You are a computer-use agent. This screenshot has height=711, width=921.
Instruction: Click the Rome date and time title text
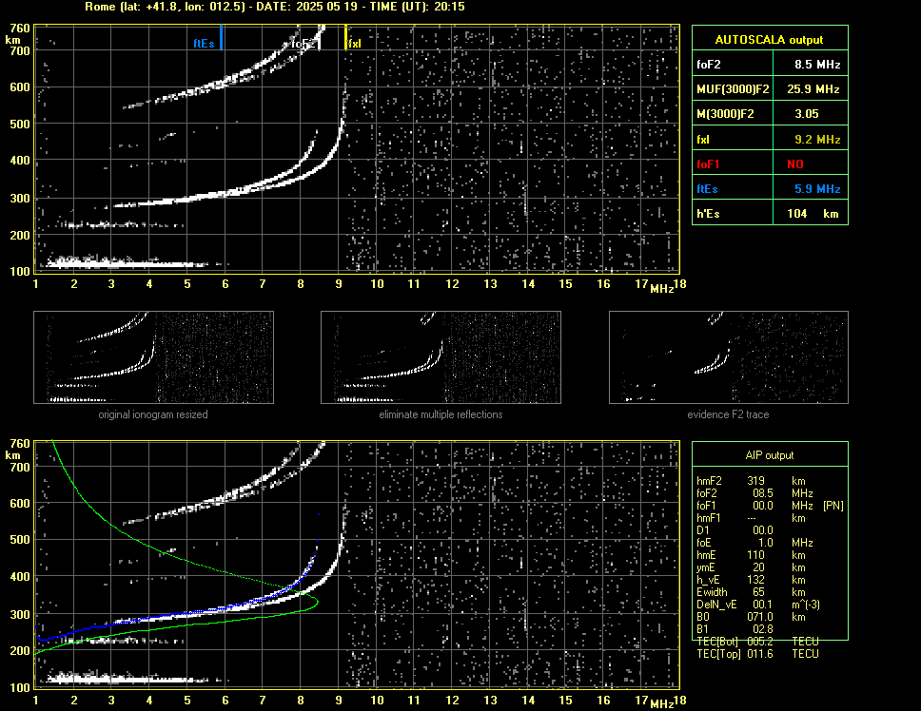click(x=274, y=7)
